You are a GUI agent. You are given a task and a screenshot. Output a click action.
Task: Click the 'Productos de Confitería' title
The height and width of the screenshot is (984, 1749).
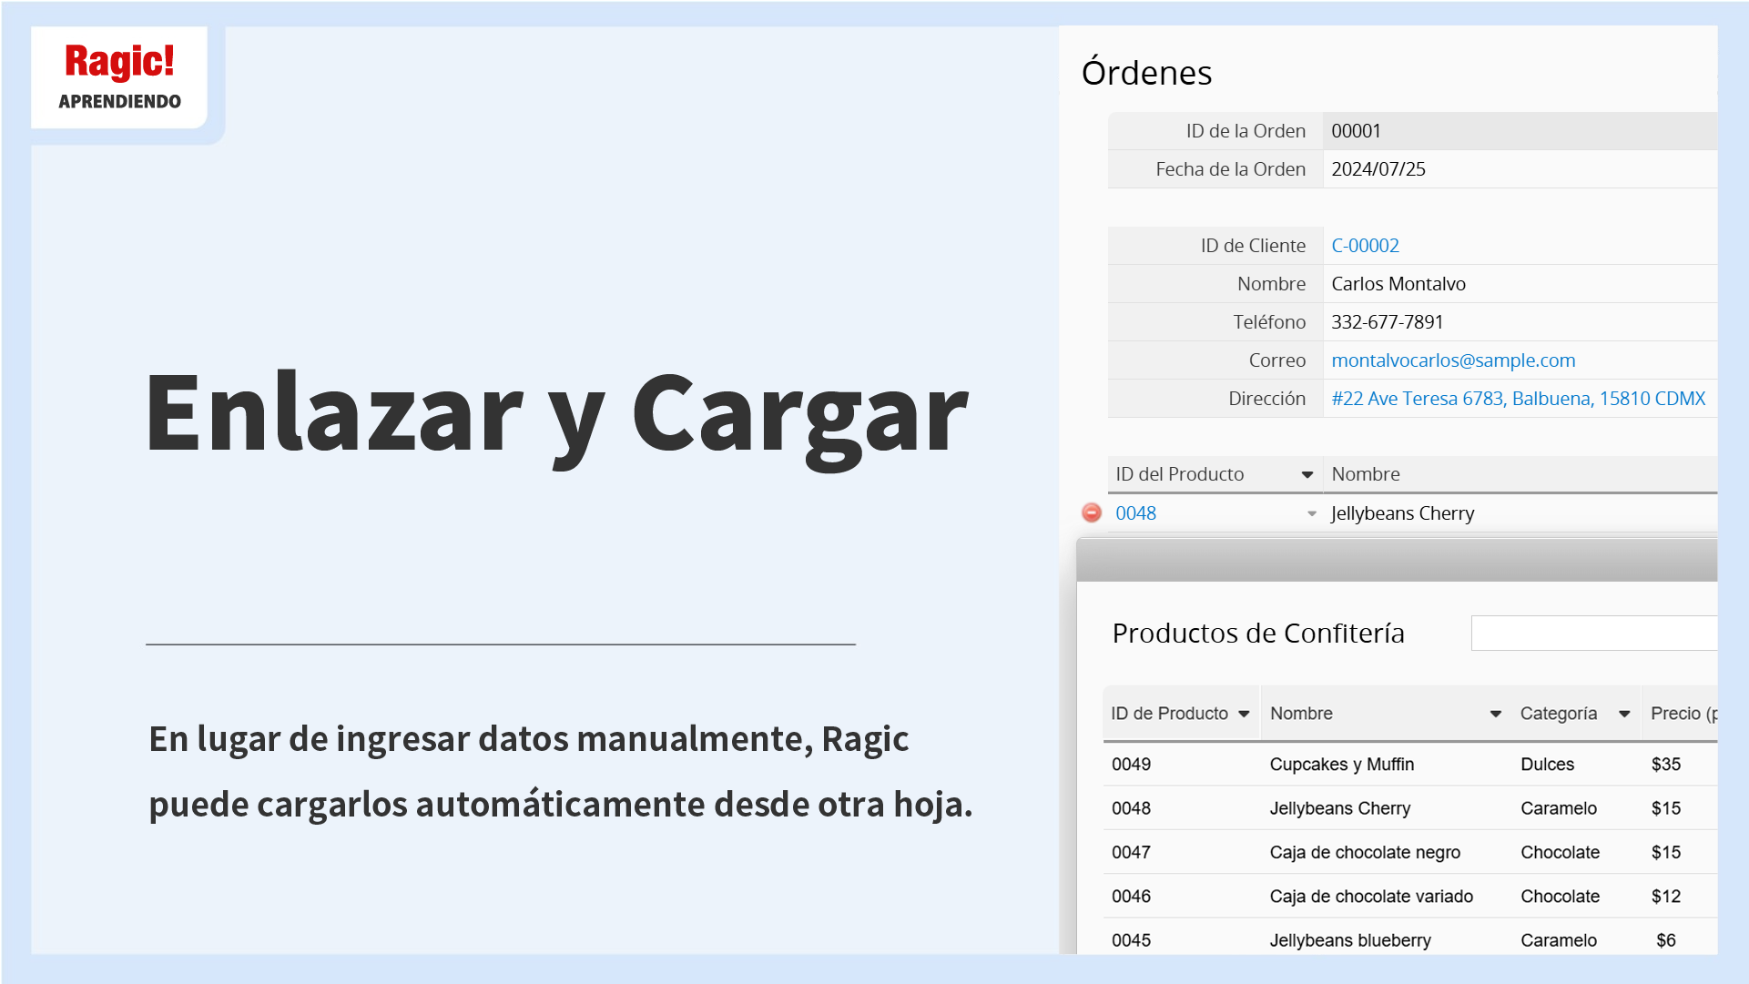(1258, 634)
